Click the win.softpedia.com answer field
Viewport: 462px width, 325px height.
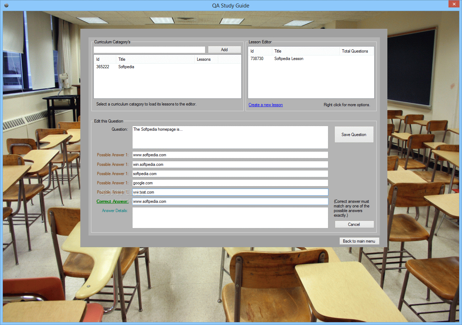[230, 164]
